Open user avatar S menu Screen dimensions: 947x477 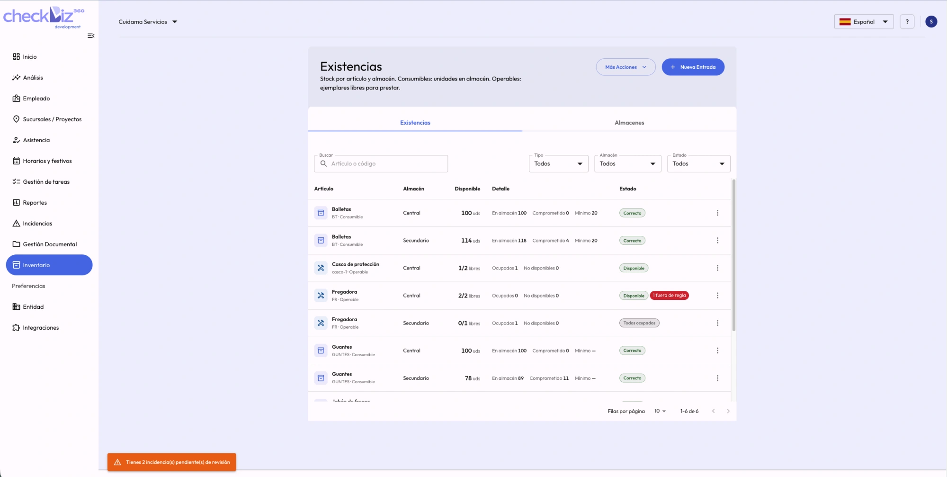pos(931,22)
